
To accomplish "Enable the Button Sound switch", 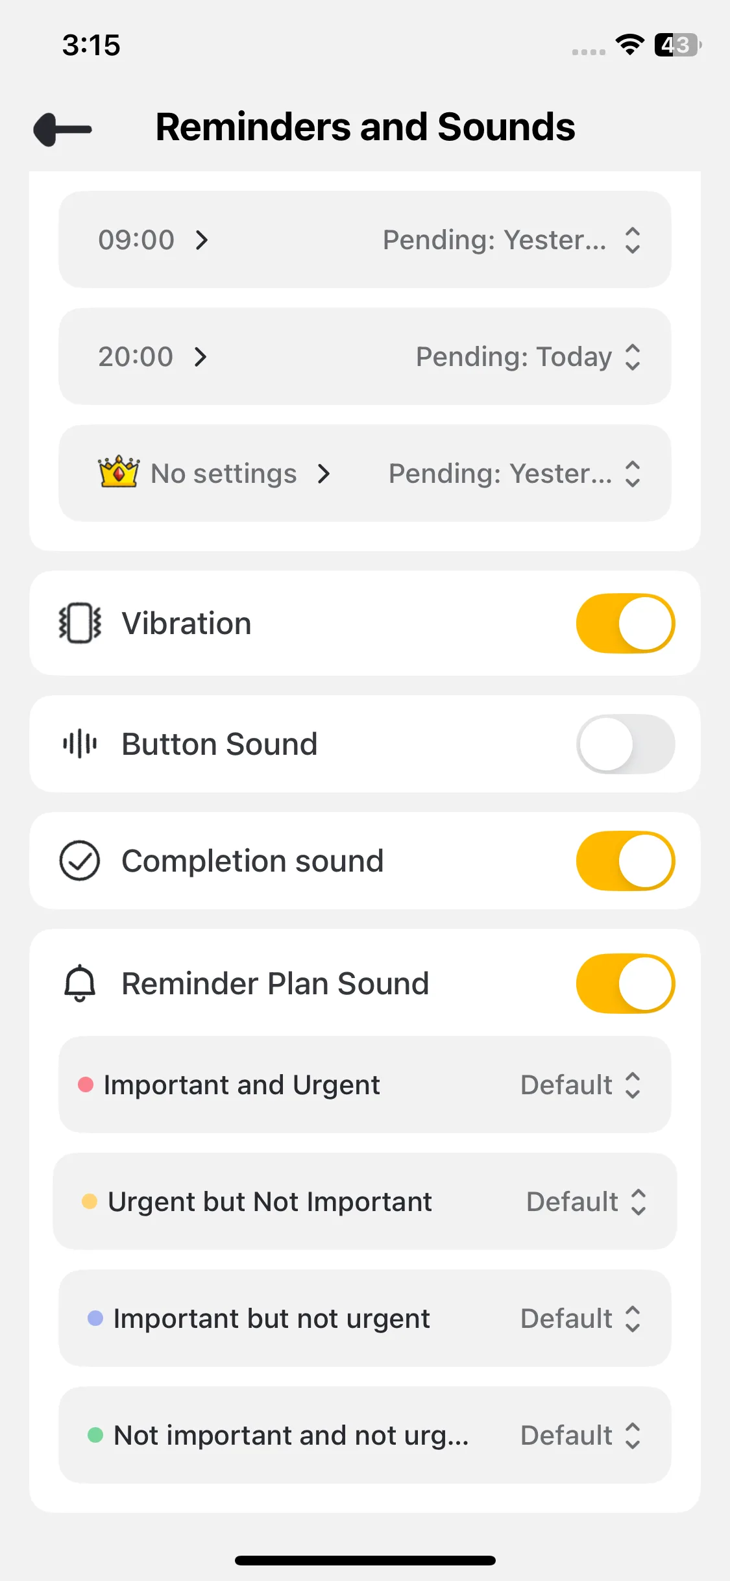I will tap(625, 744).
